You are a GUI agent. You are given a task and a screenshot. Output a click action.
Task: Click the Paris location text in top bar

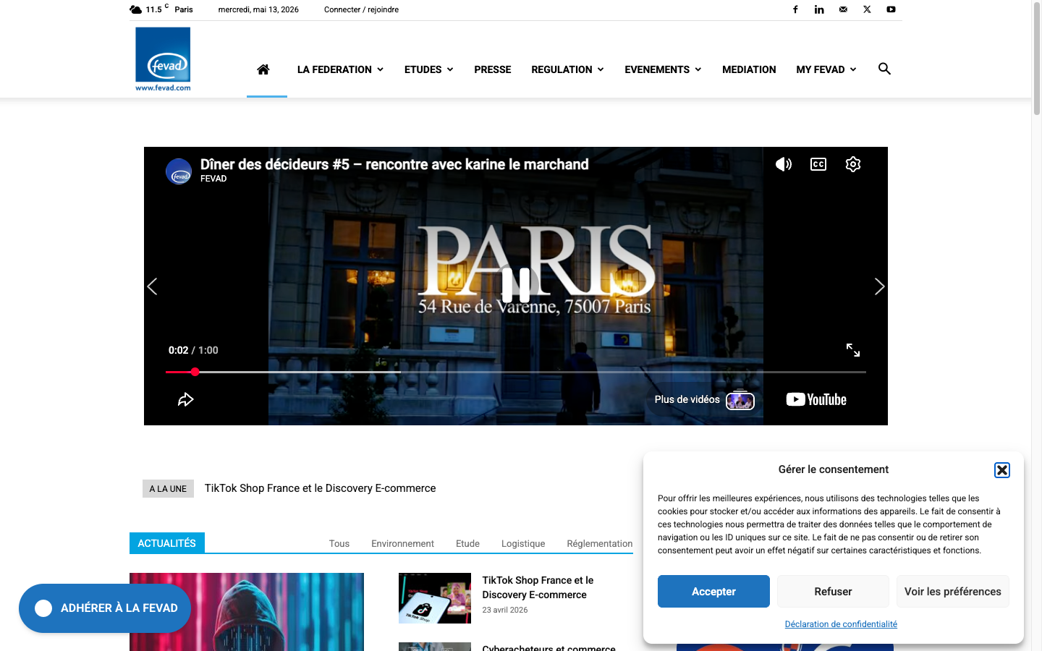coord(184,9)
